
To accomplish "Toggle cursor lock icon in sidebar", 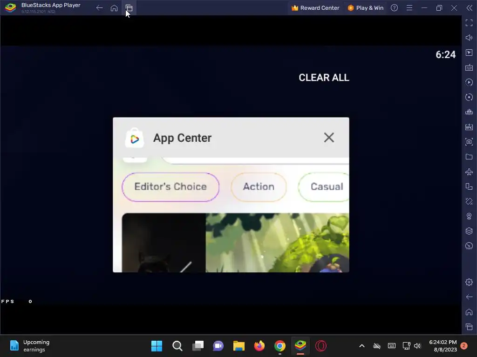I will click(469, 53).
